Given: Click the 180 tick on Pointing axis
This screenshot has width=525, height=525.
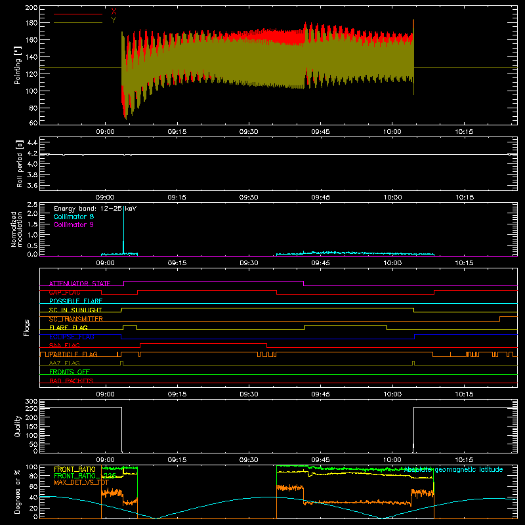Looking at the screenshot, I should point(31,23).
